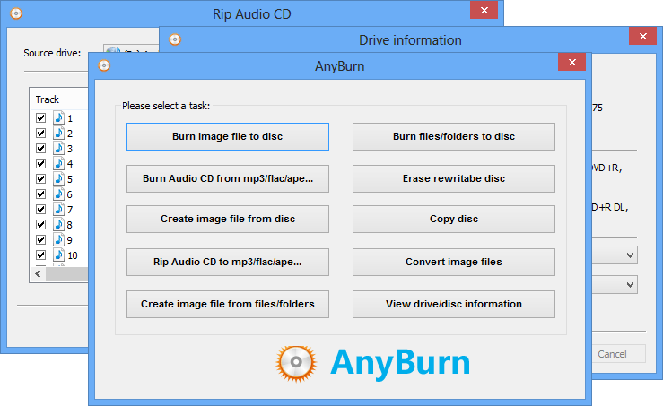Deselect track 6 checkbox in Rip Audio CD
663x406 pixels.
[40, 194]
